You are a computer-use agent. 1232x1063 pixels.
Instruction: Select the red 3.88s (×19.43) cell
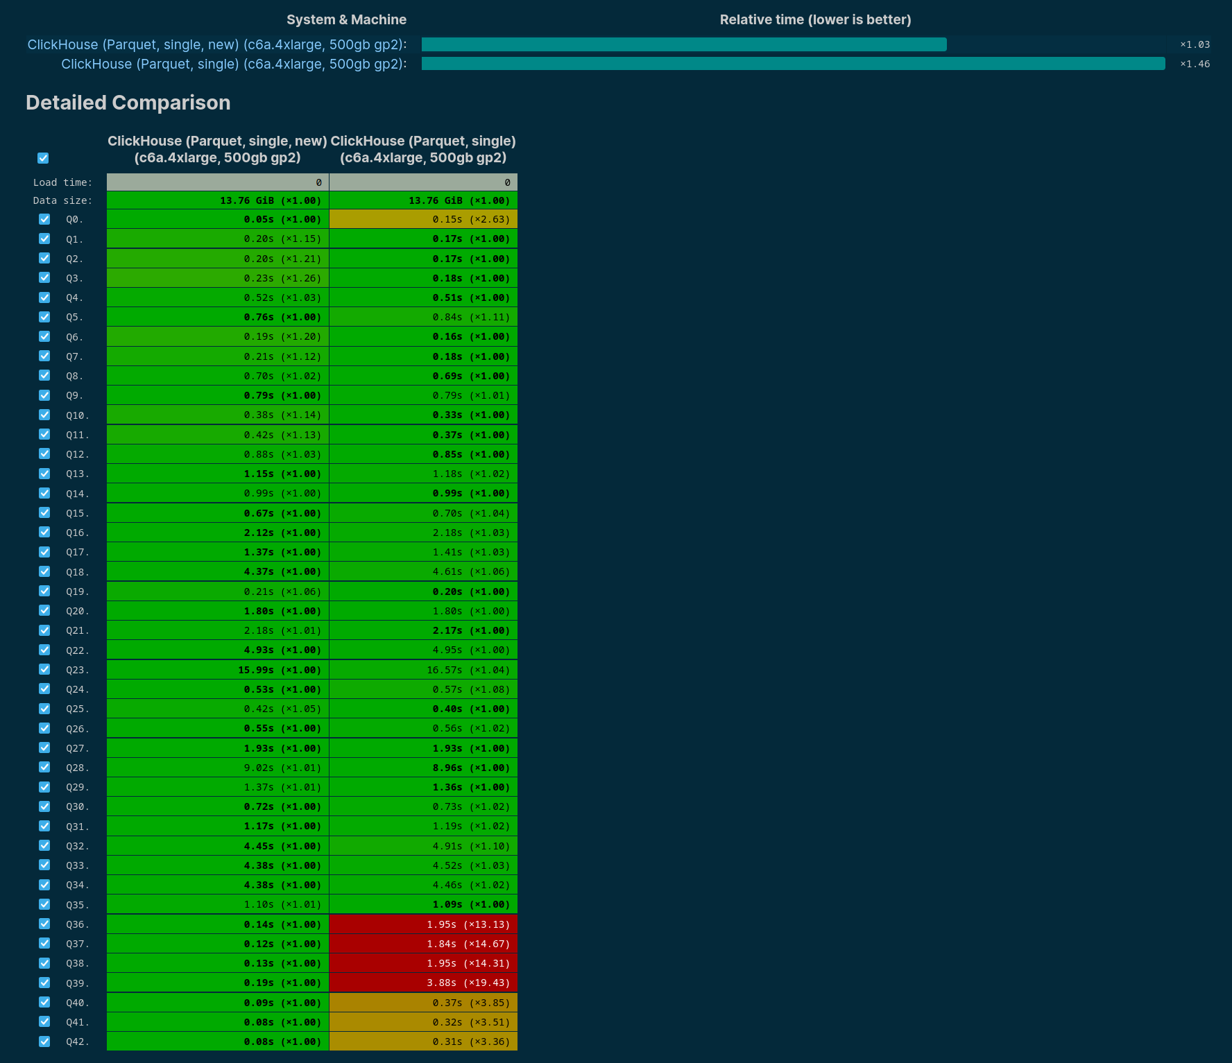pos(423,983)
